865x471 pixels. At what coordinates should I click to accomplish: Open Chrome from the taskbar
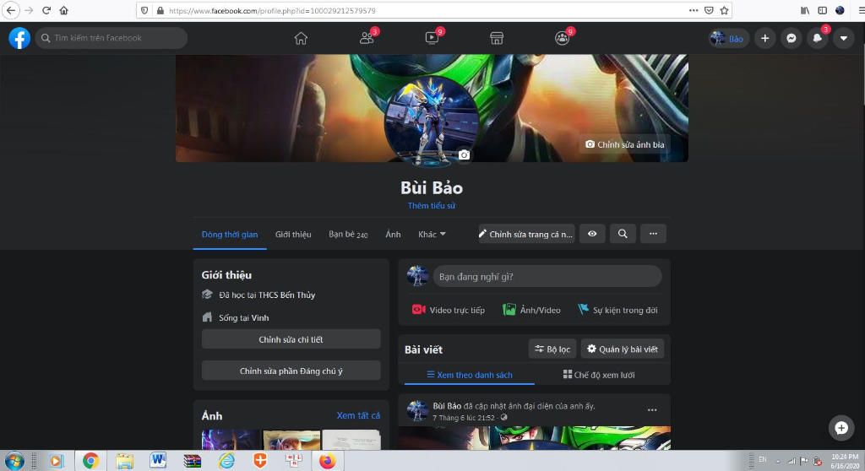[x=90, y=461]
